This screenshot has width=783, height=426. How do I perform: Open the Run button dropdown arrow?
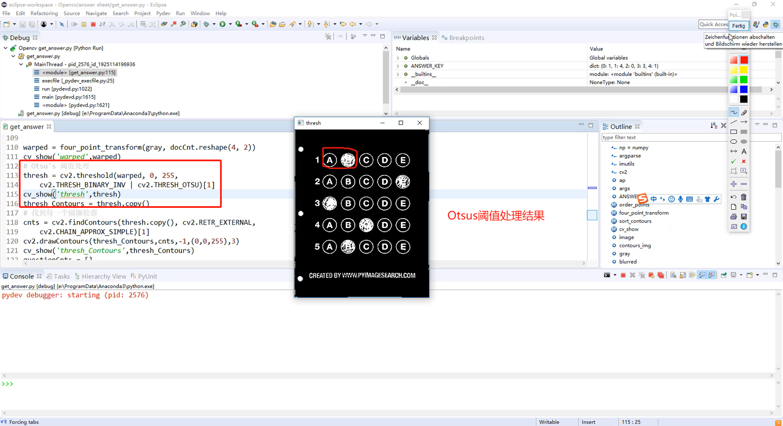pyautogui.click(x=230, y=24)
